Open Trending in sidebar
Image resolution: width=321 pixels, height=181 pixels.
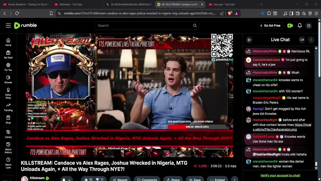point(8,107)
